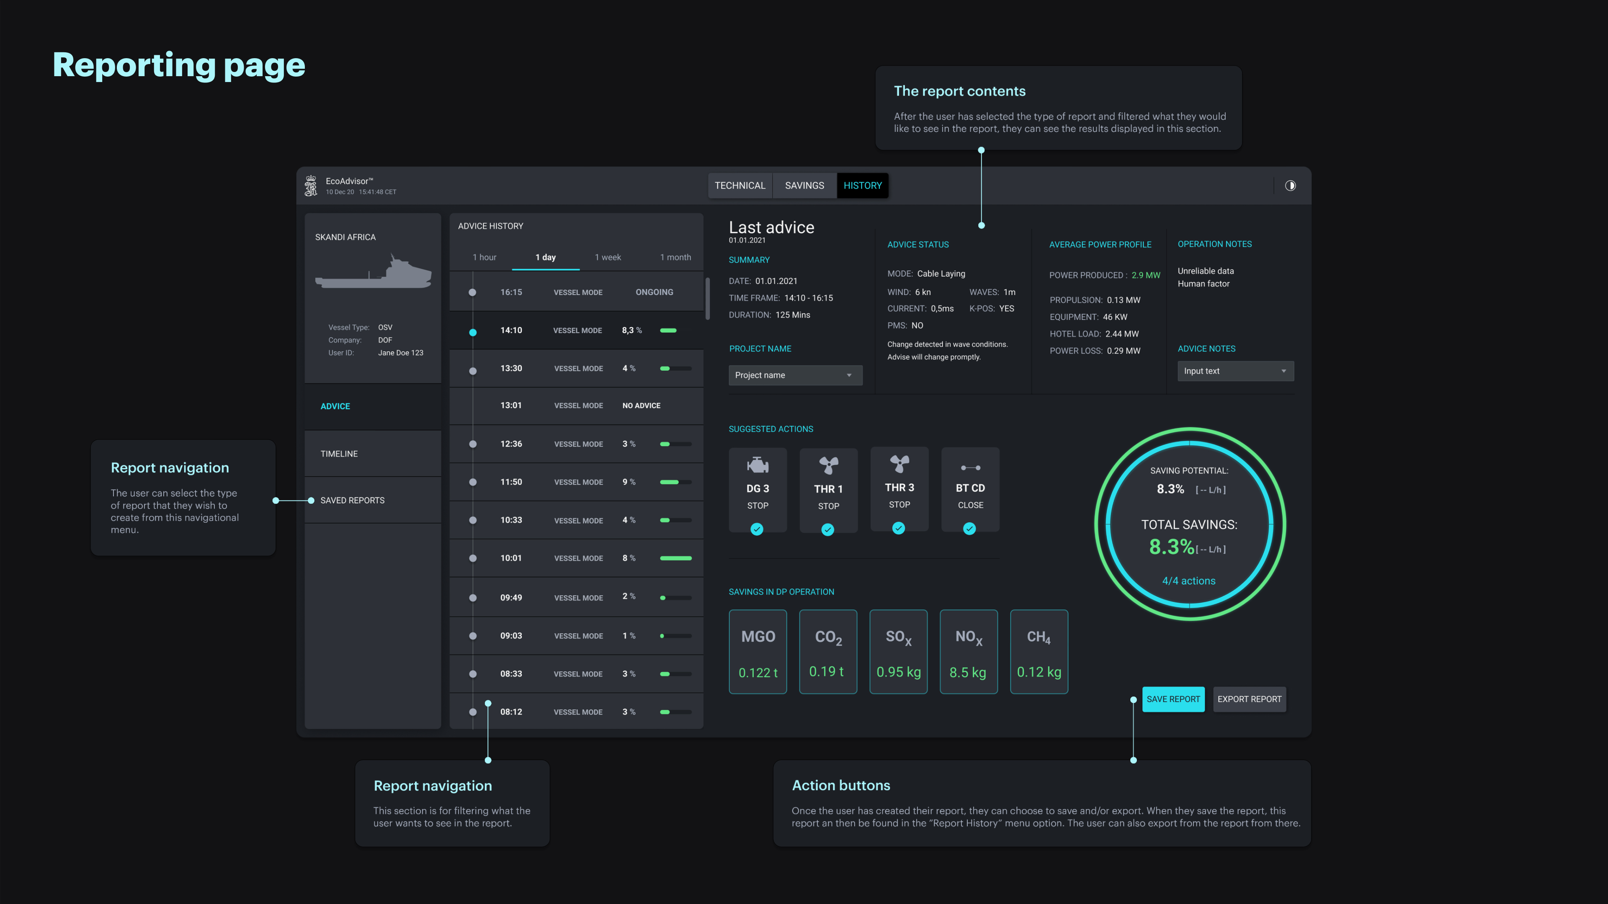
Task: Filter advice history to 1 week
Action: click(x=607, y=257)
